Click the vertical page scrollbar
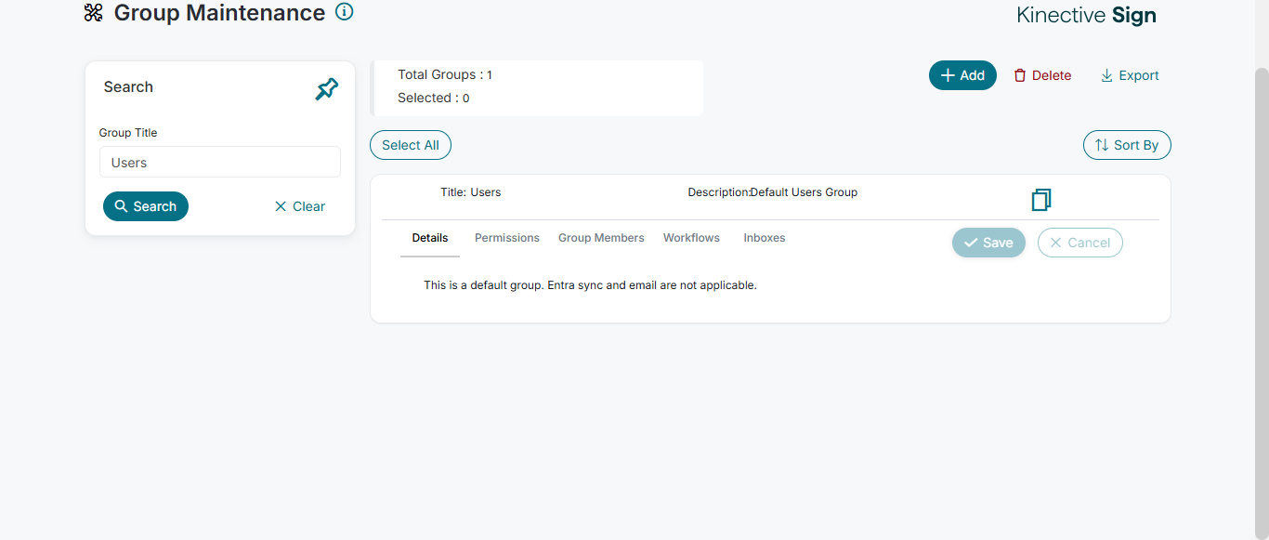 1262,279
